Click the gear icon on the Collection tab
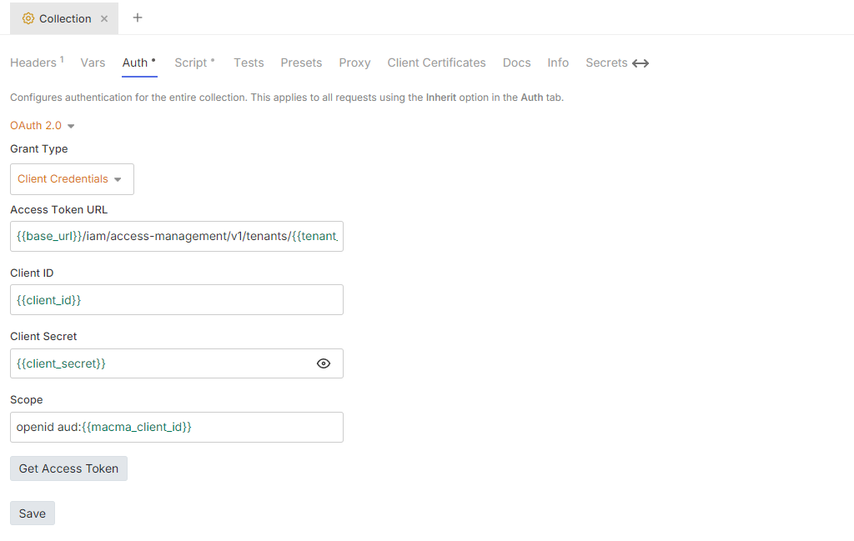854x541 pixels. coord(28,18)
